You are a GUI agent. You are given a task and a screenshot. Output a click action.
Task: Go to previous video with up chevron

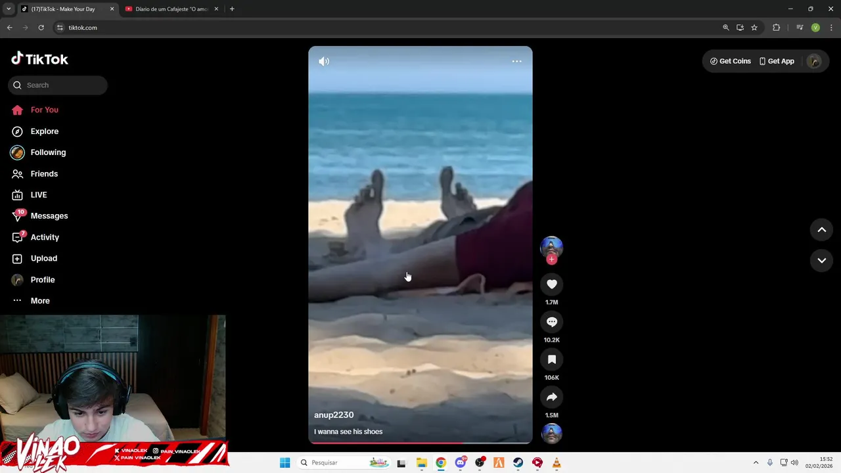point(821,230)
